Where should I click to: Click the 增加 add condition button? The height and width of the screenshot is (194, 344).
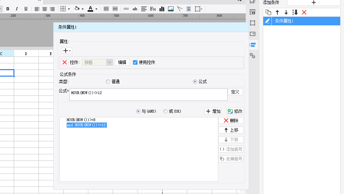(213, 111)
